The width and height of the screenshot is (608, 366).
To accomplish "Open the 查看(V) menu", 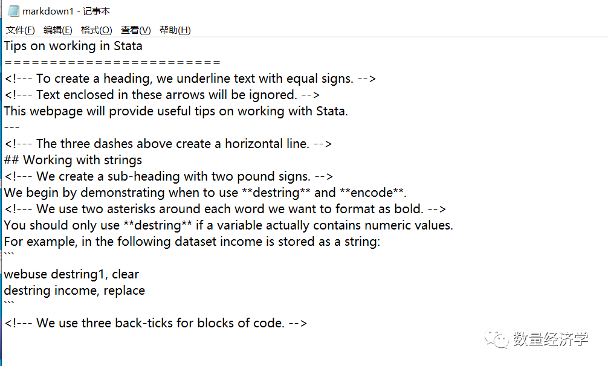I will coord(134,30).
